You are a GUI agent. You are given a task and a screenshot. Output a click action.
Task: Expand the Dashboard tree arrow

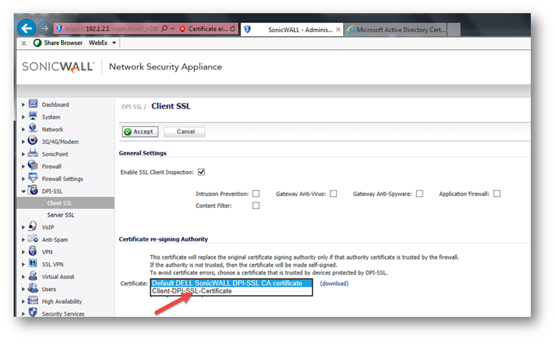coord(23,105)
